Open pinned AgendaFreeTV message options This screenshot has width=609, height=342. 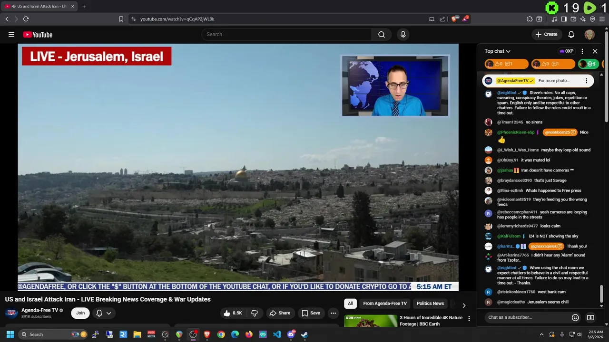[x=586, y=81]
